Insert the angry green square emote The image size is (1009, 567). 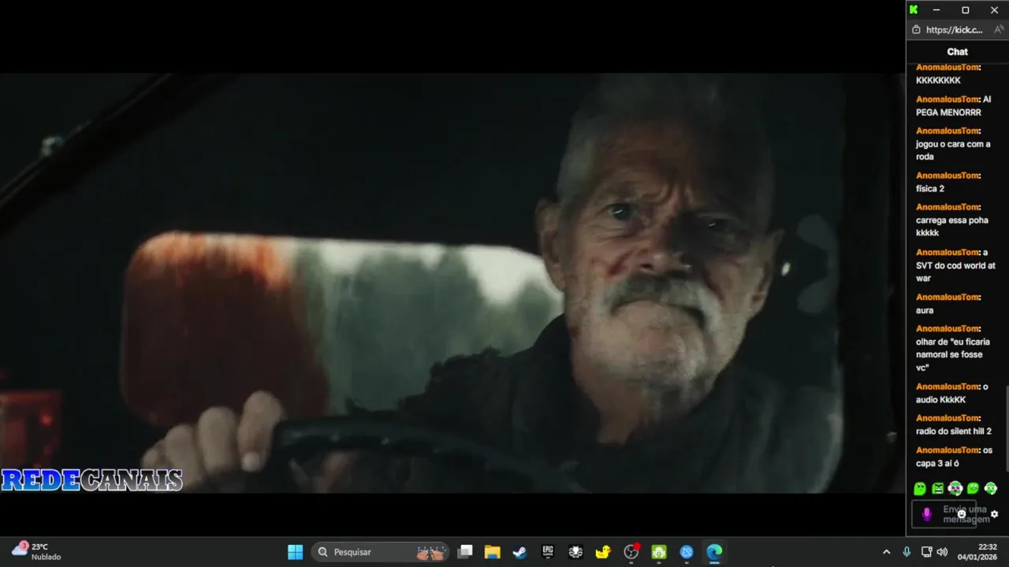click(x=937, y=489)
